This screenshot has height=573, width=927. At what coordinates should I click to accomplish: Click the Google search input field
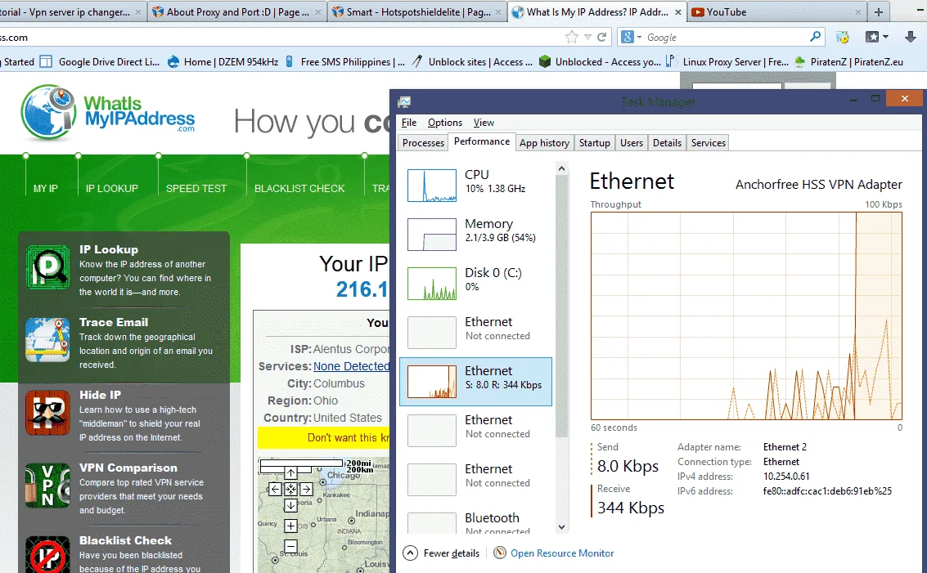pyautogui.click(x=726, y=38)
